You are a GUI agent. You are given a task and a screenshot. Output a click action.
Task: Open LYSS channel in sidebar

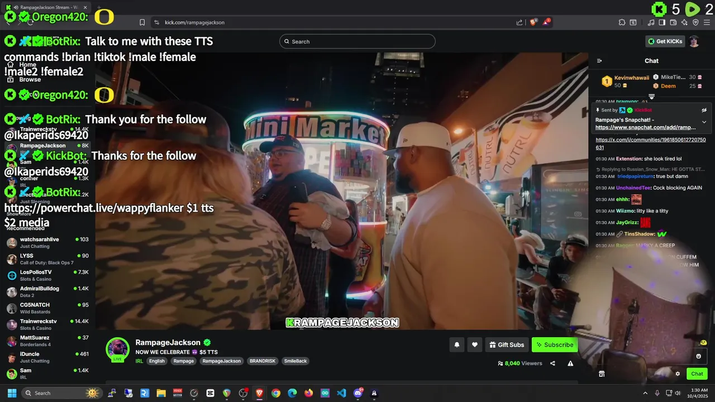[x=47, y=259]
